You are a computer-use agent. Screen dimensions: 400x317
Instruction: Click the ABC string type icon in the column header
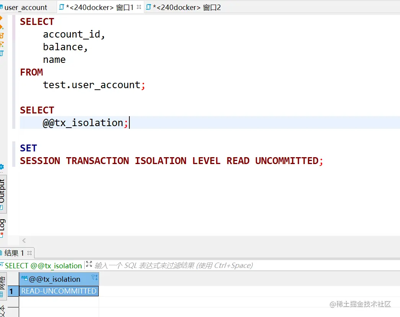coord(24,278)
